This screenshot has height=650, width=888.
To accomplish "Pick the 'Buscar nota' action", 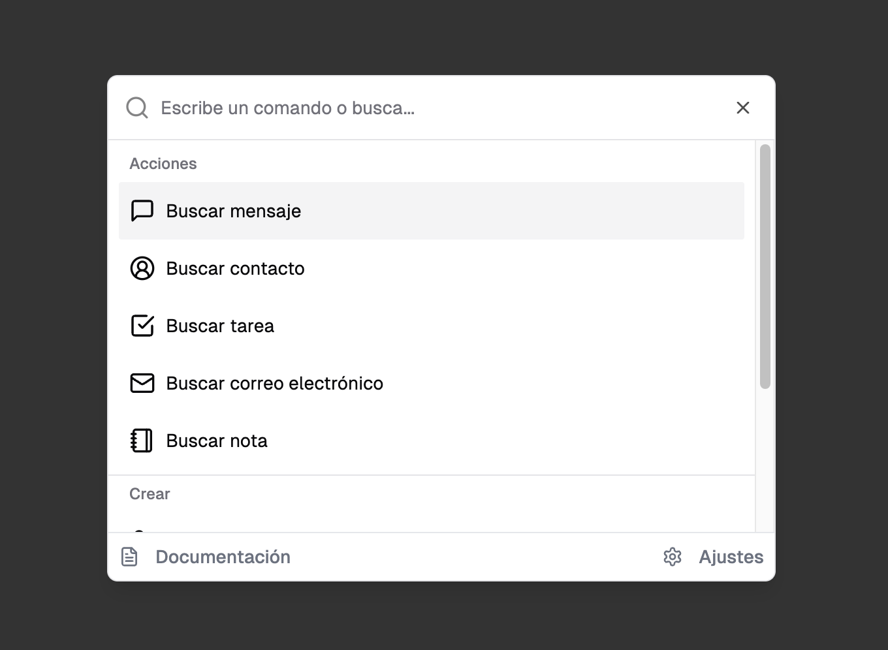I will (432, 441).
